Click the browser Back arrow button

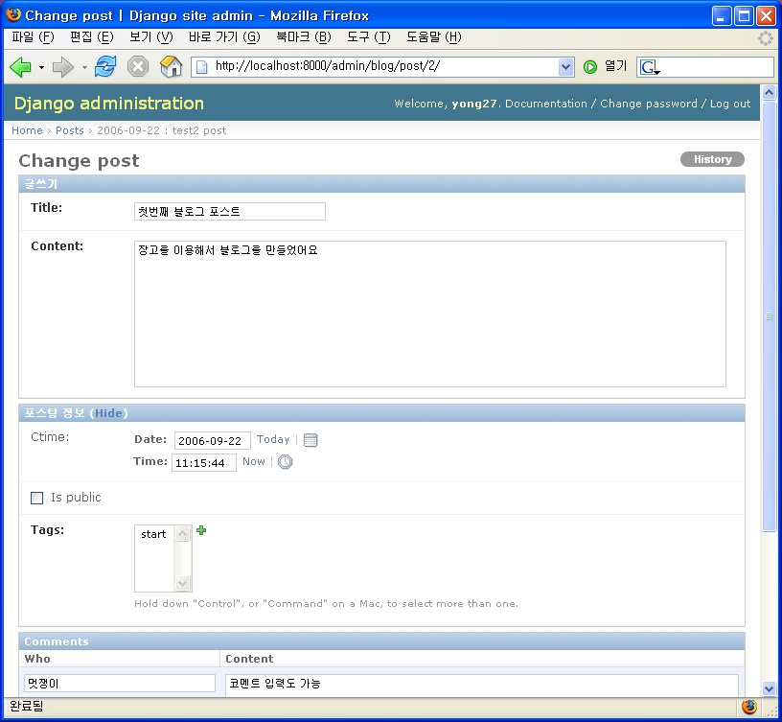point(20,66)
